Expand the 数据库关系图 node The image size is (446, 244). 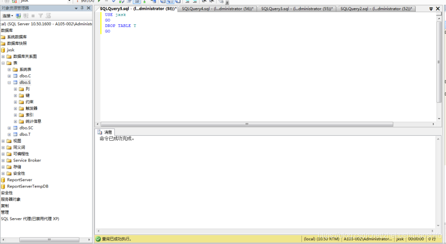coord(3,56)
